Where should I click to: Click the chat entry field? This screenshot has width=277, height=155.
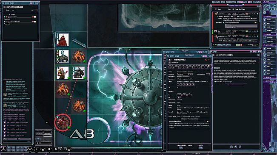[x=17, y=141]
